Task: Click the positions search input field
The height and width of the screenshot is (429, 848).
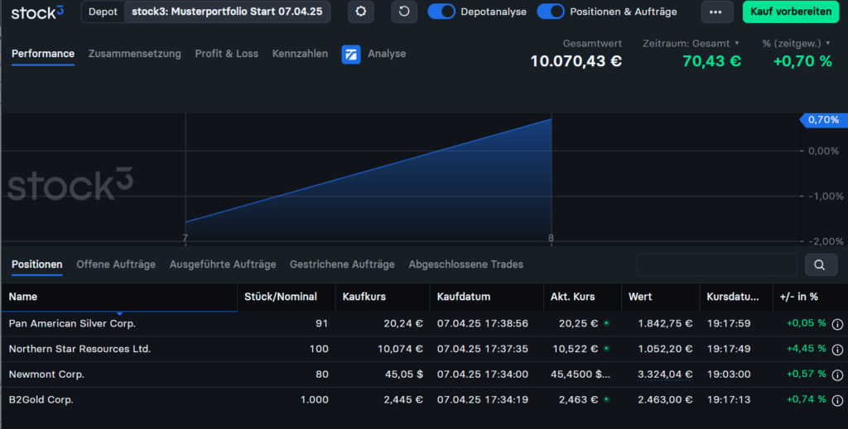Action: 717,265
